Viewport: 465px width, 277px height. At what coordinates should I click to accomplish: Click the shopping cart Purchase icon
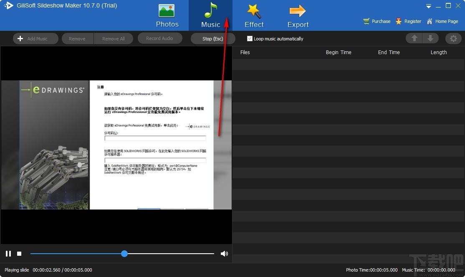[366, 21]
